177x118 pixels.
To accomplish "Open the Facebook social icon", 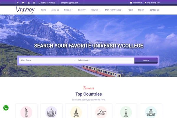I will pyautogui.click(x=18, y=3).
